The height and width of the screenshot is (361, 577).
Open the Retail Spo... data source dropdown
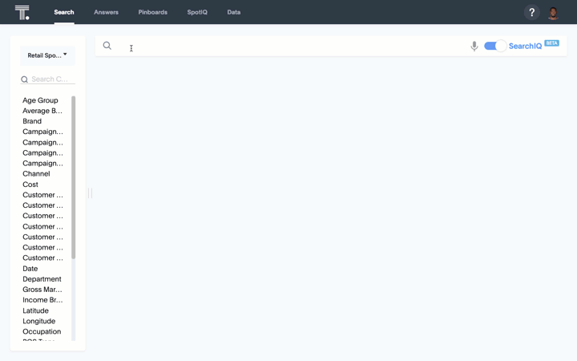[x=47, y=55]
